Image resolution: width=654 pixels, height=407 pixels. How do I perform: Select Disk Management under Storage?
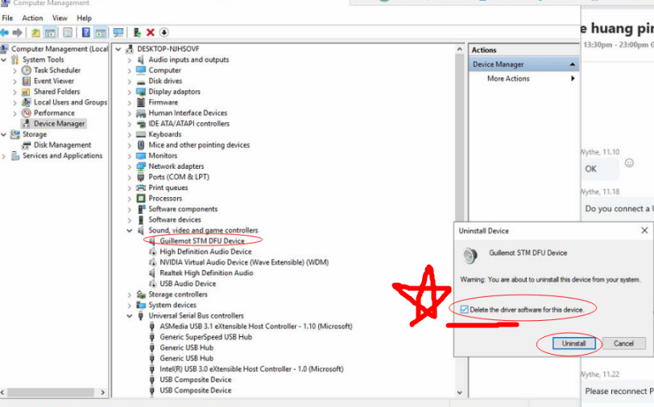[62, 145]
